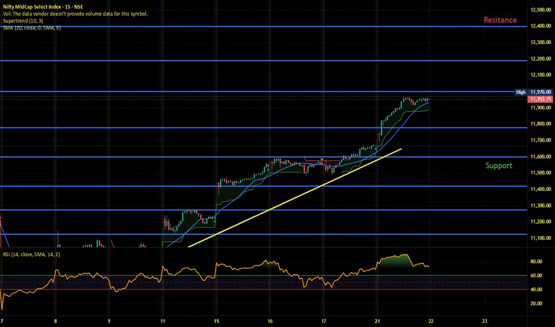
Task: Click the RSI 20.00 scale label
Action: click(536, 303)
